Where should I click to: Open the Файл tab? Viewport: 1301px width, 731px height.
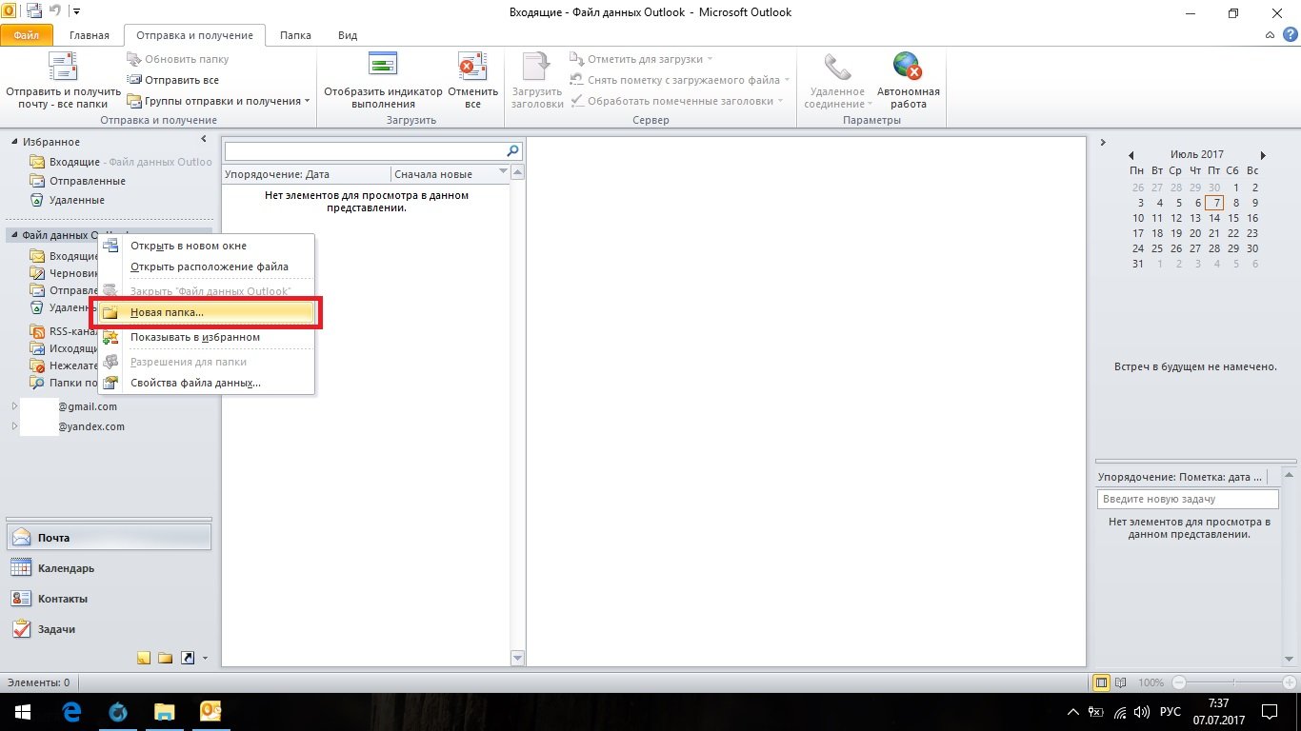[x=27, y=35]
